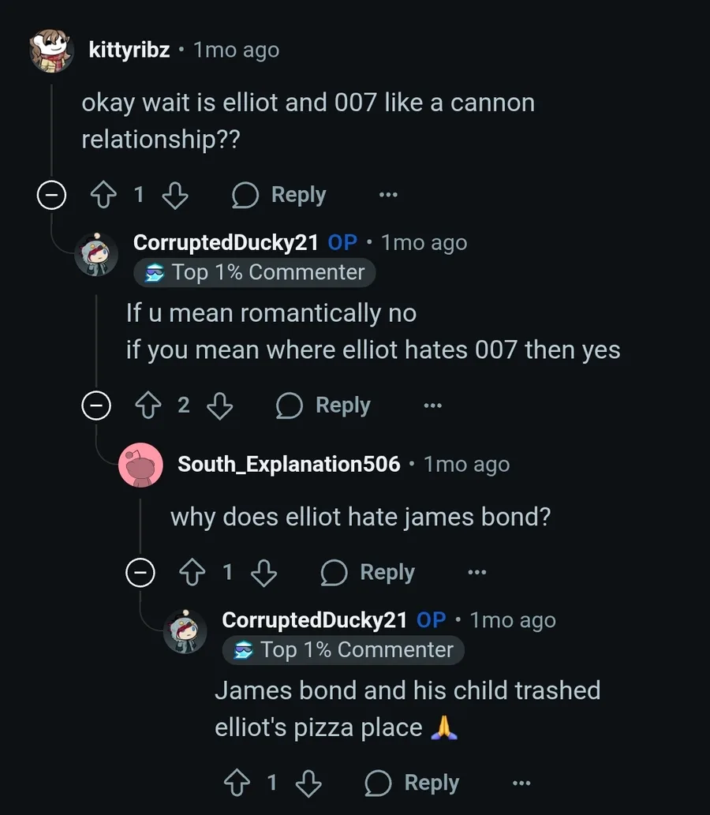Upvote the pizza place comment
The width and height of the screenshot is (710, 815).
(x=237, y=783)
